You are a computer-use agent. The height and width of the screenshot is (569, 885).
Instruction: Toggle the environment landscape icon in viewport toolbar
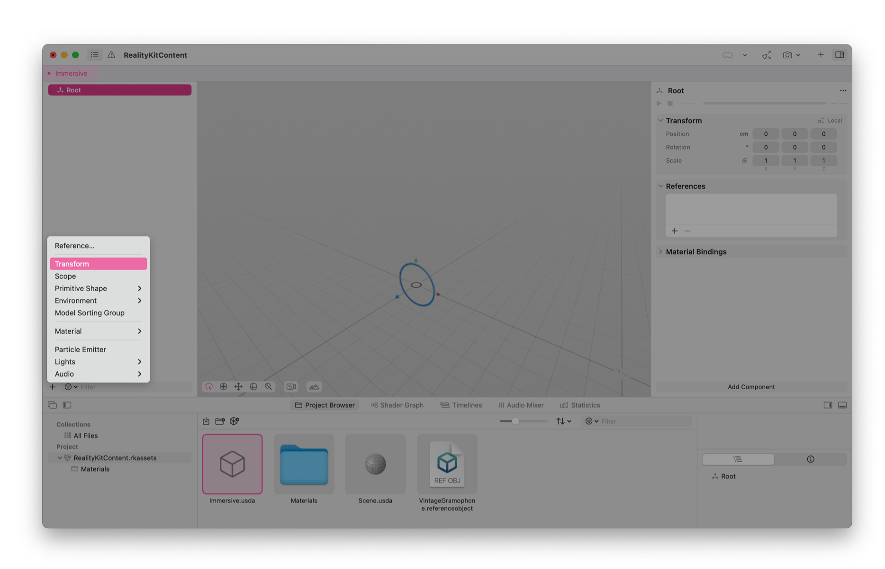[x=314, y=387]
